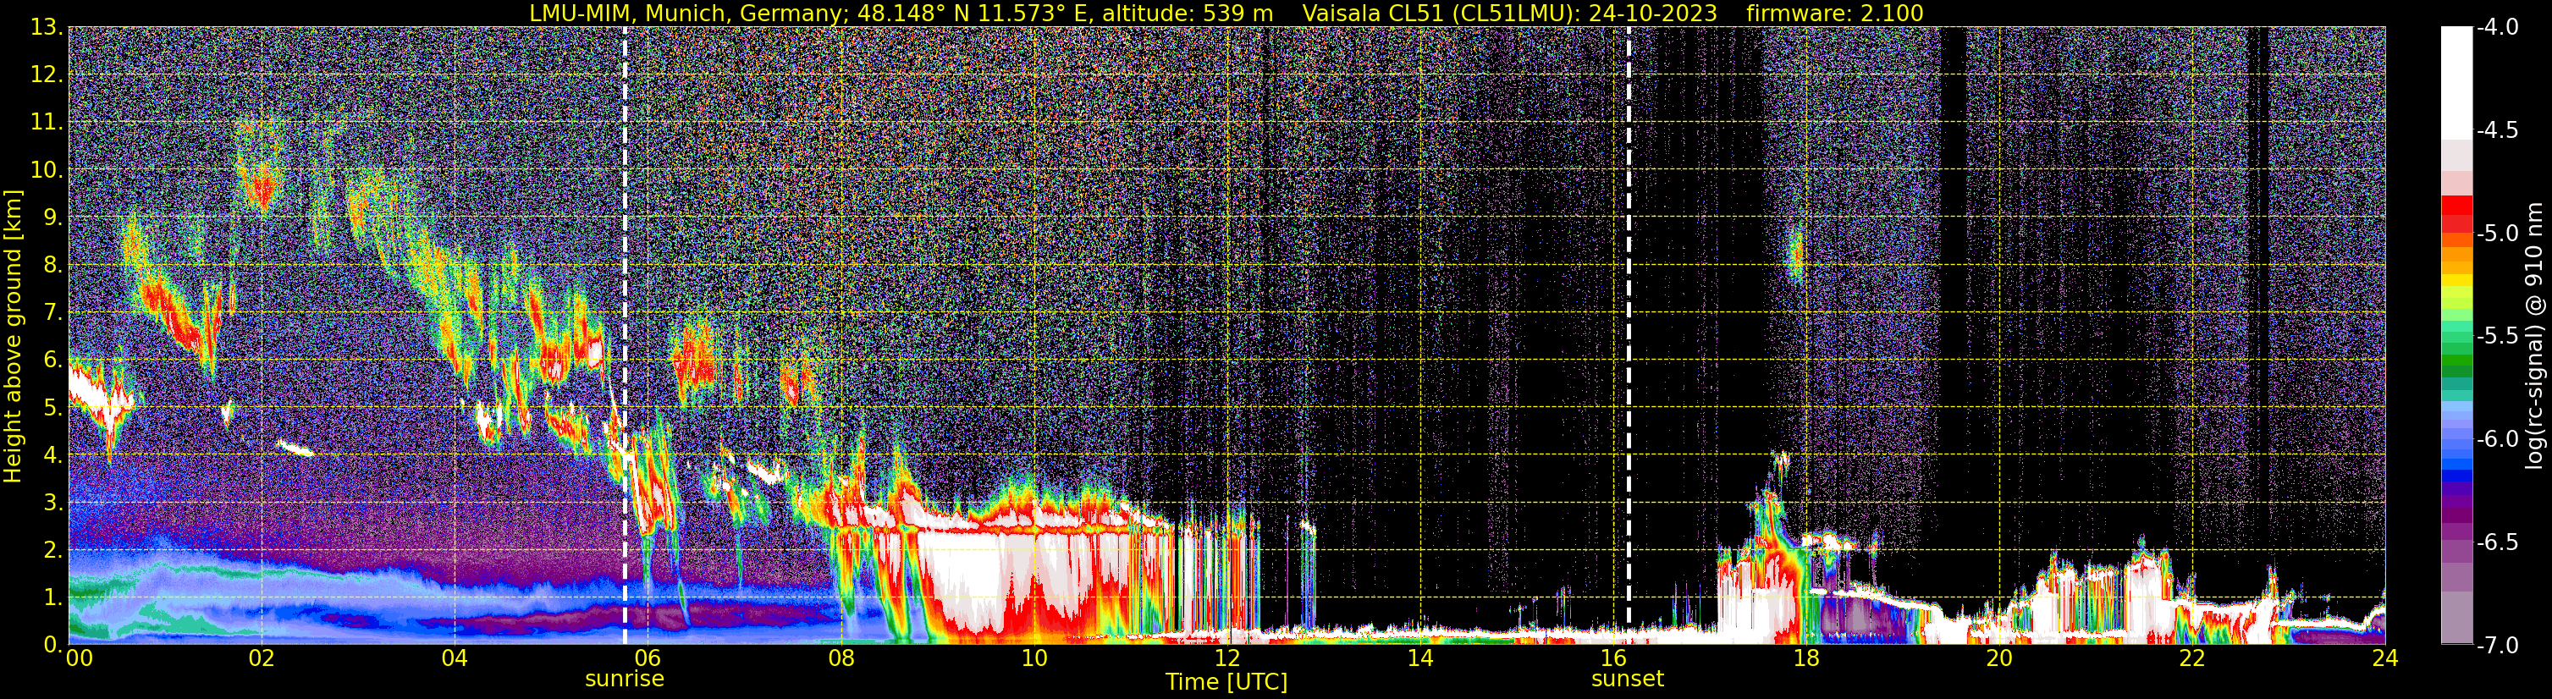Click the 'Time [UTC]' axis title
This screenshot has width=2552, height=699.
coord(1226,682)
